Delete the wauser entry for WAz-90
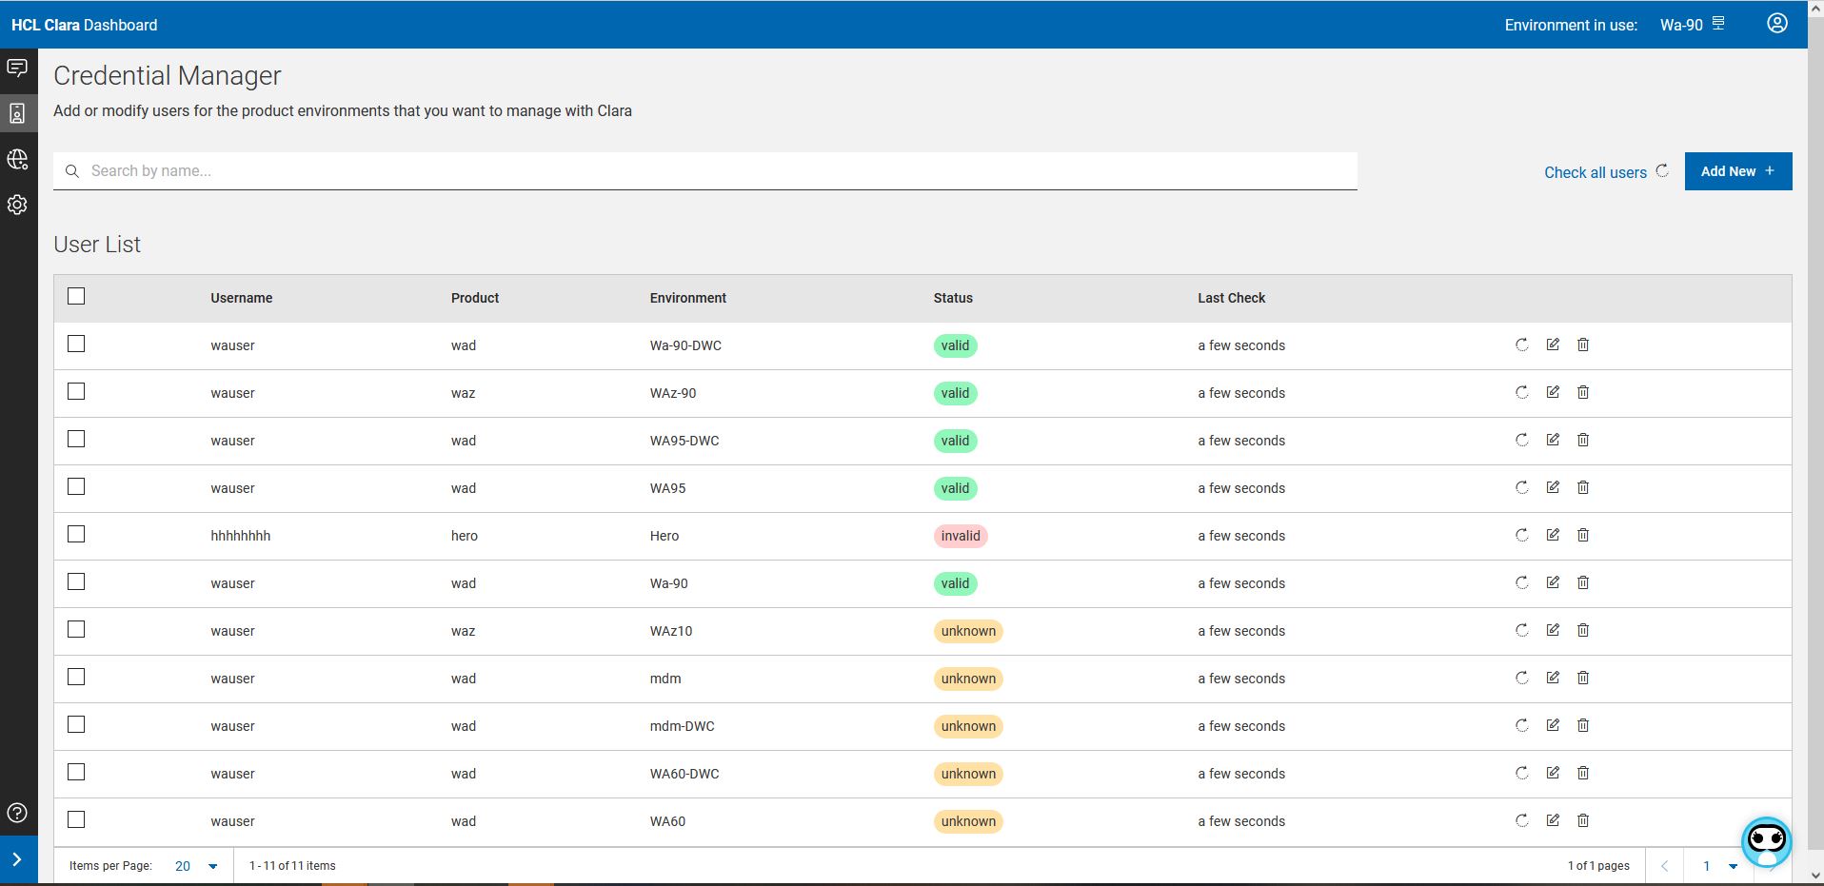Image resolution: width=1824 pixels, height=886 pixels. pos(1583,392)
